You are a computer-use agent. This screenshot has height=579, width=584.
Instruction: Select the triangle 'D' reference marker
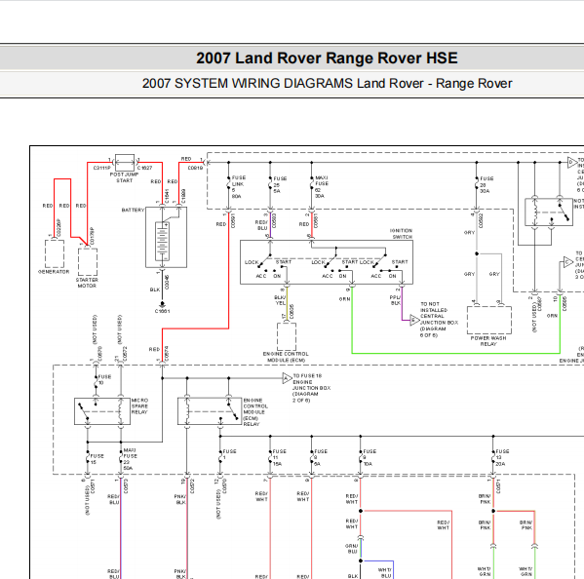[571, 163]
